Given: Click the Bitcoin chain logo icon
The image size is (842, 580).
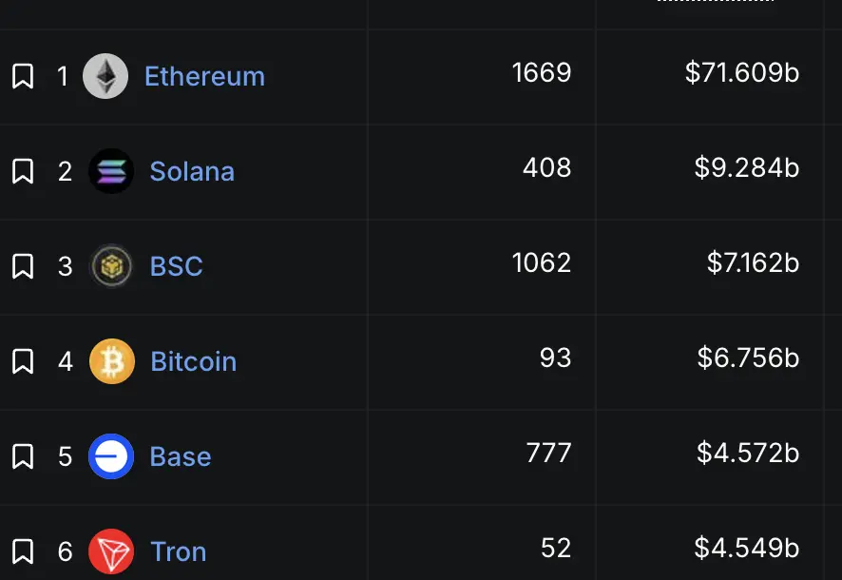Looking at the screenshot, I should pos(111,361).
